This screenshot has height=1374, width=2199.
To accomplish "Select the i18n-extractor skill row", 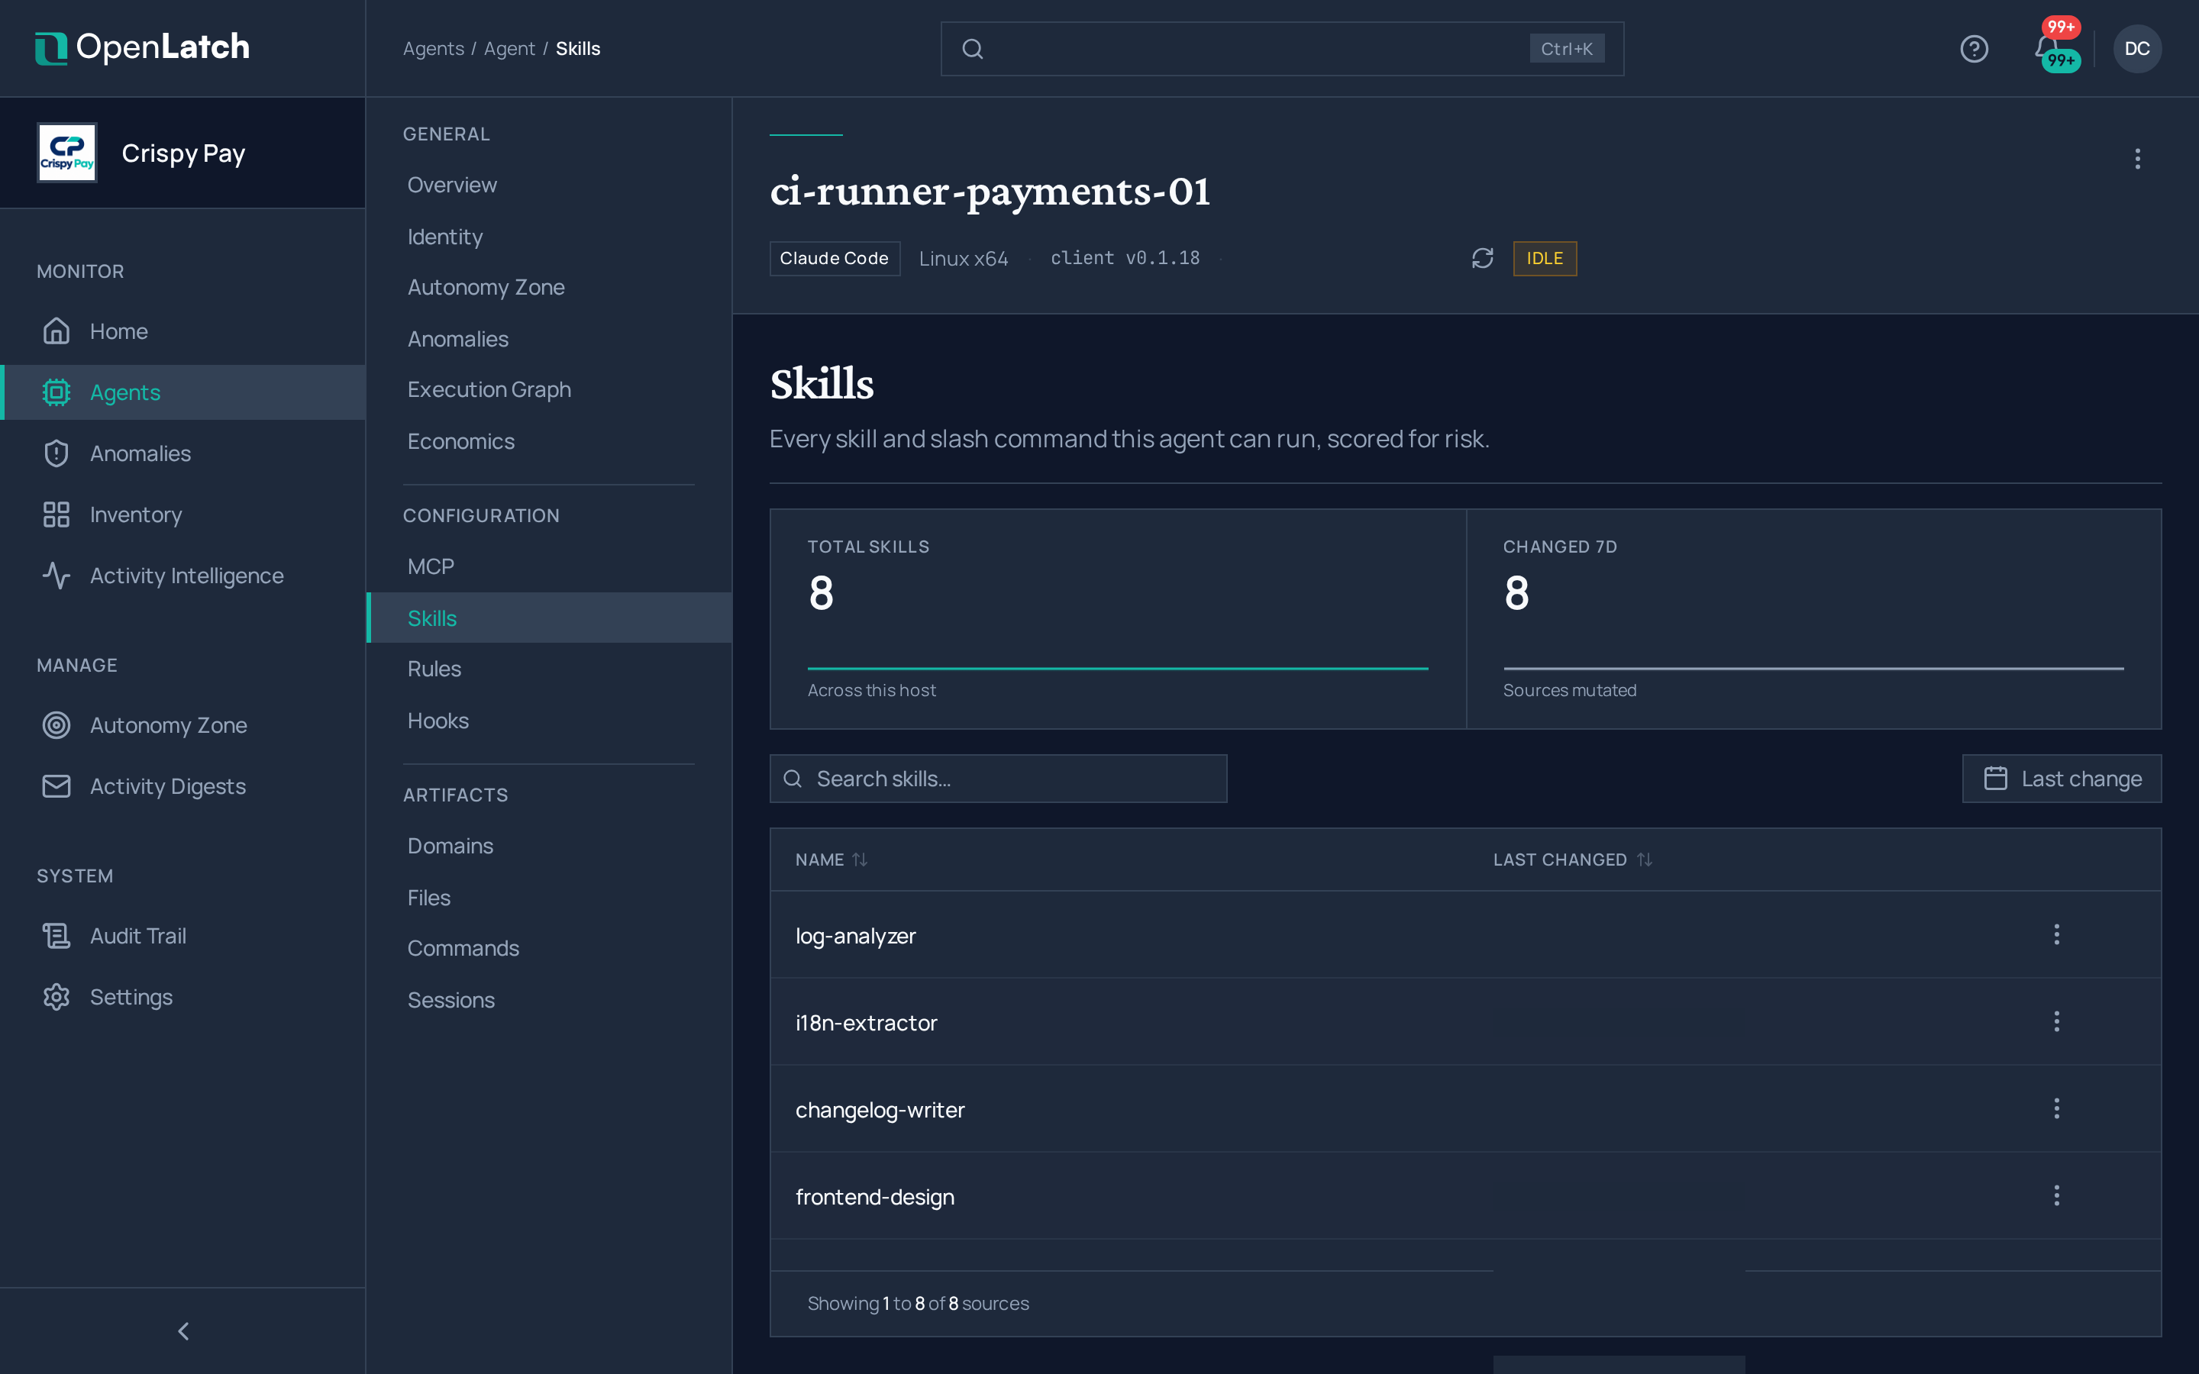I will point(1464,1021).
